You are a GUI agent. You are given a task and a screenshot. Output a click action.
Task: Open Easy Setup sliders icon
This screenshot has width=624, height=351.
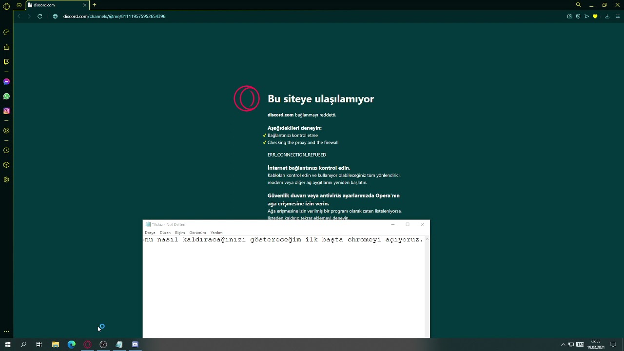pos(617,16)
